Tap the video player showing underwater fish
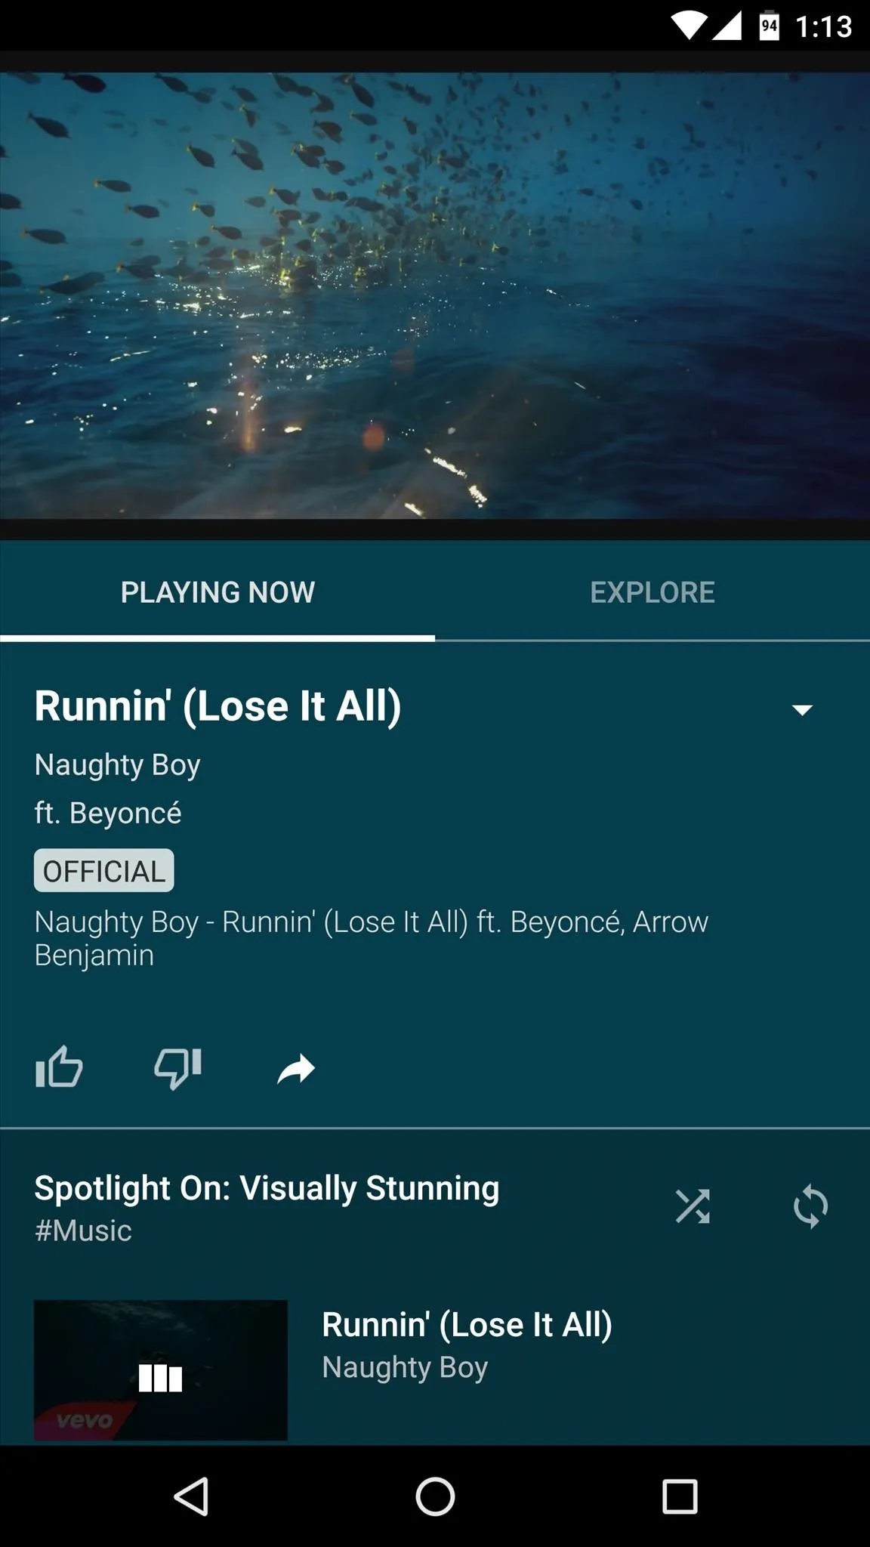870x1547 pixels. click(x=435, y=295)
